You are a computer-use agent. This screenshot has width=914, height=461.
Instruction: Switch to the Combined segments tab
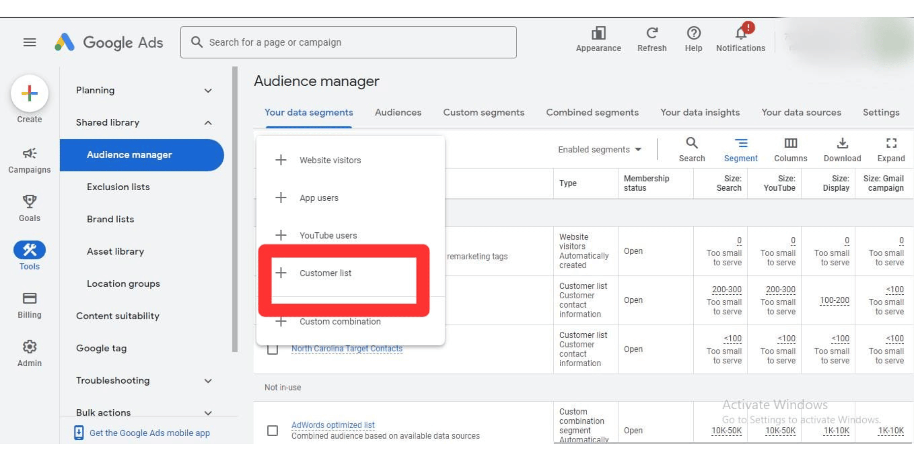pyautogui.click(x=592, y=112)
